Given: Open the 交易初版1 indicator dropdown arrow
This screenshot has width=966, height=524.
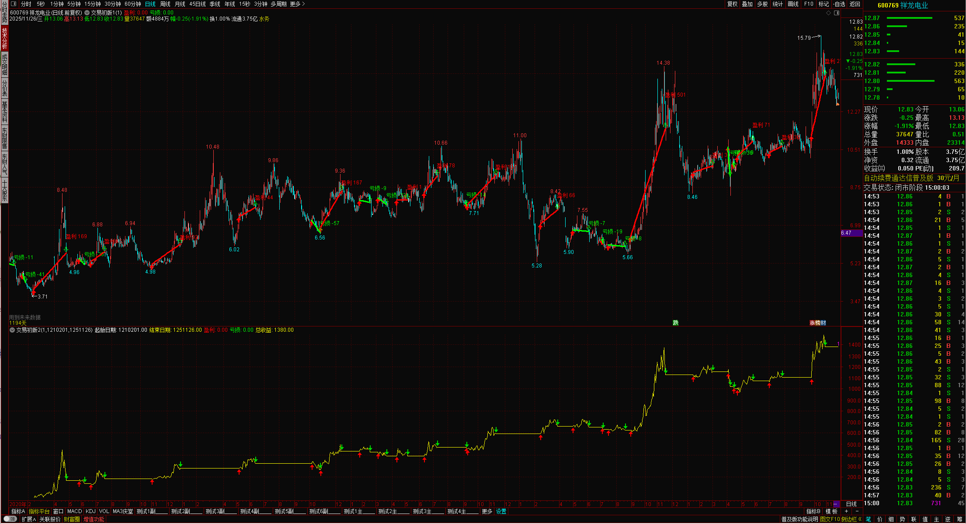Looking at the screenshot, I should coord(87,13).
